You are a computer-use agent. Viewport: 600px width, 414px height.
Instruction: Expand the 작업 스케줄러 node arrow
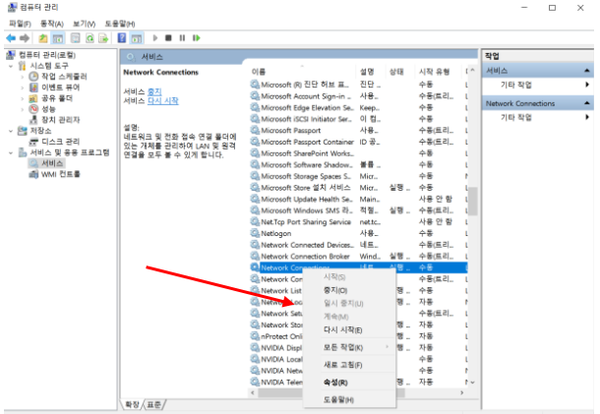23,77
